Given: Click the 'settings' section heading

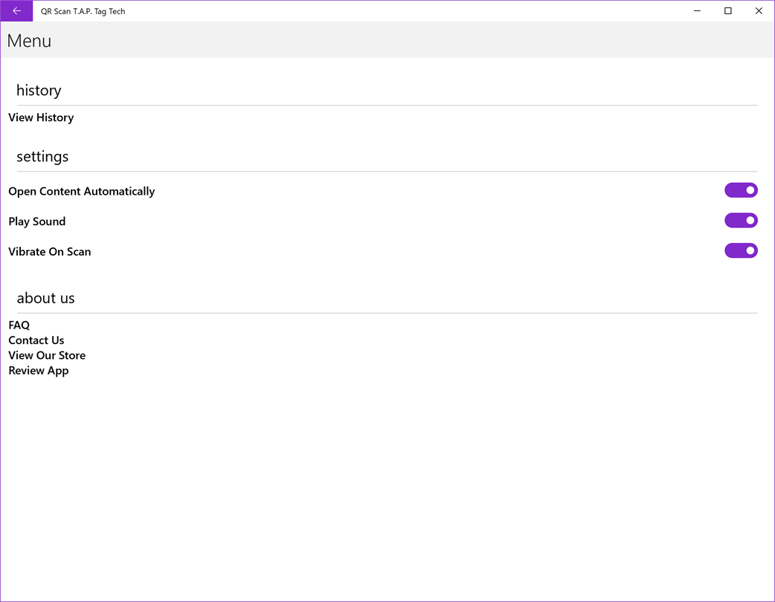Looking at the screenshot, I should [x=42, y=157].
